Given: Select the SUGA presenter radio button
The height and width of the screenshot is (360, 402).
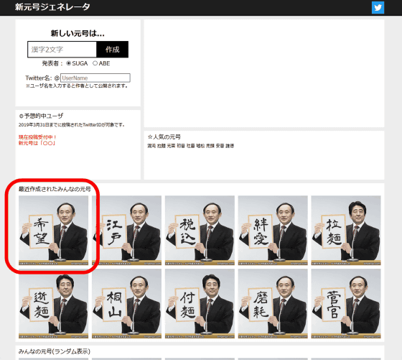Looking at the screenshot, I should tap(68, 63).
